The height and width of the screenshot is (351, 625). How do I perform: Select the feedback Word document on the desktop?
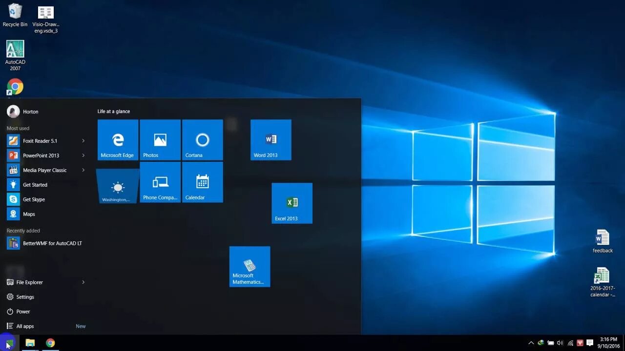pyautogui.click(x=603, y=241)
